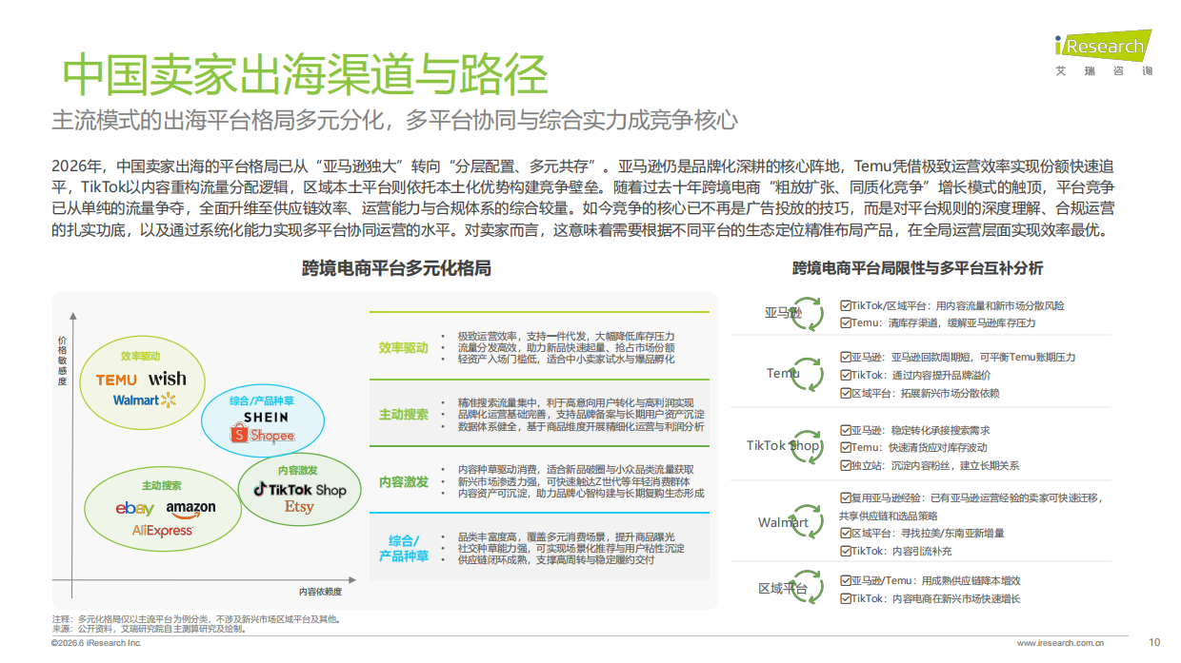Click the wish logo
1181x663 pixels.
168,379
